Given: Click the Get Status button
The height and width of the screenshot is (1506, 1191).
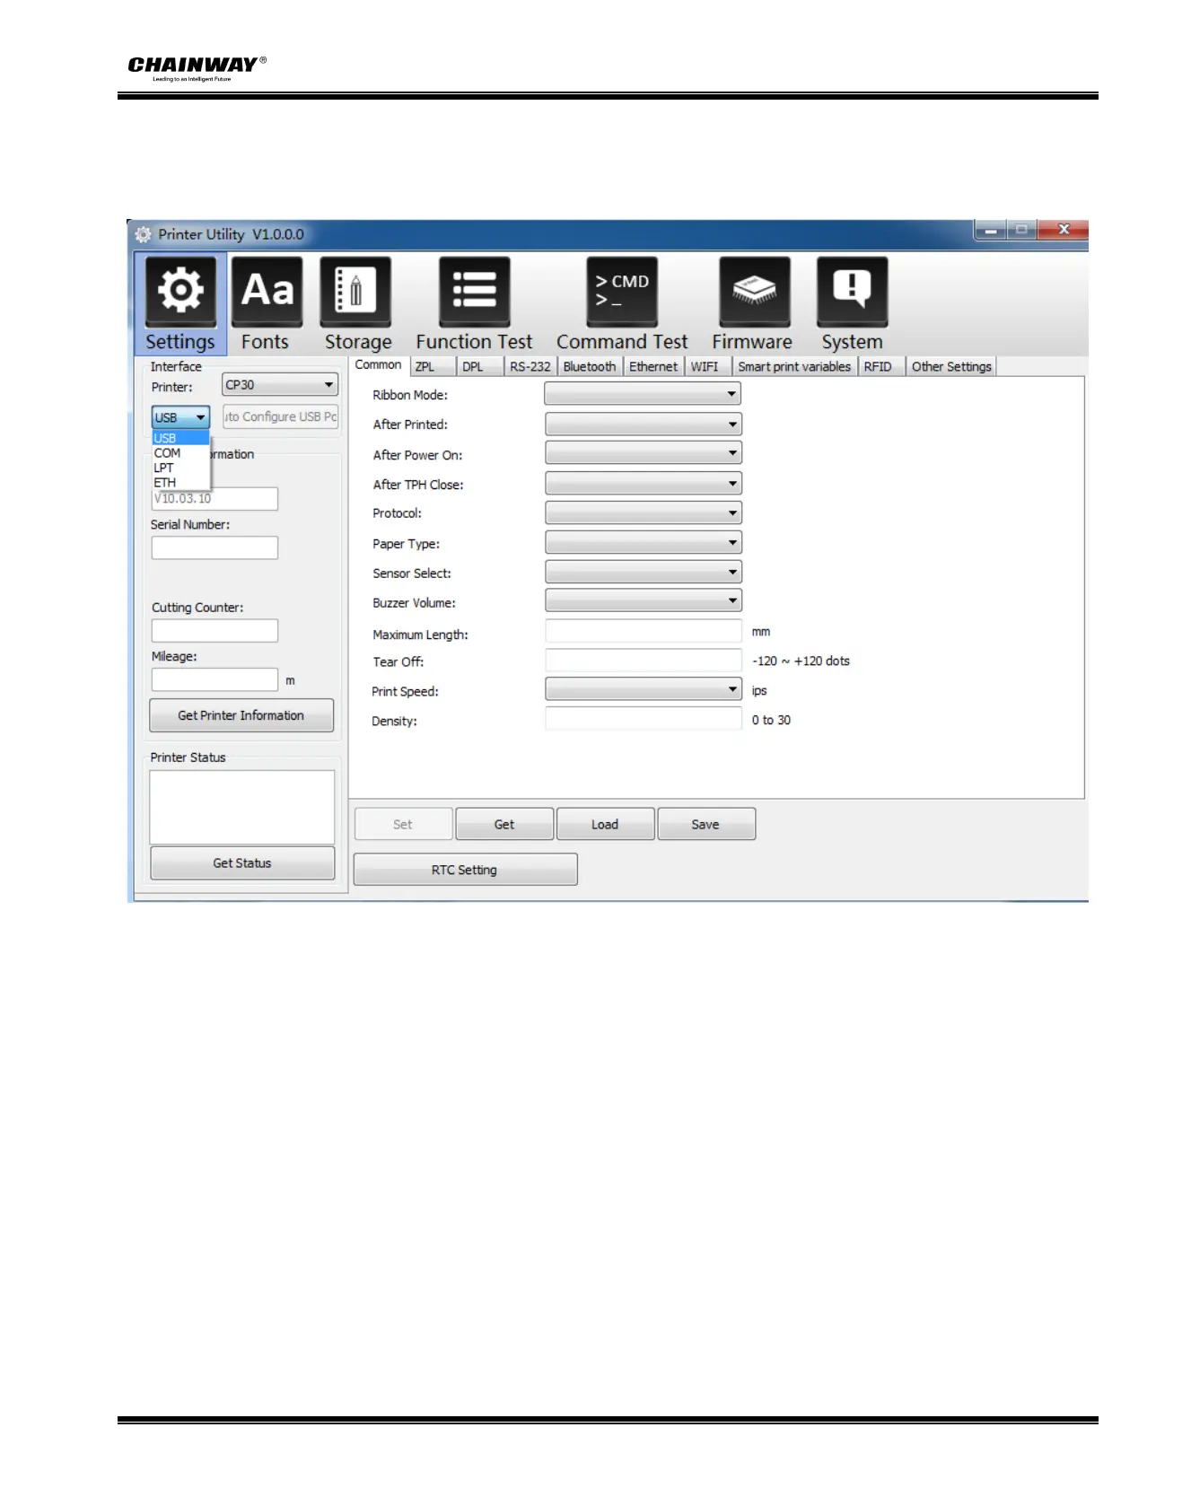Looking at the screenshot, I should (x=242, y=863).
